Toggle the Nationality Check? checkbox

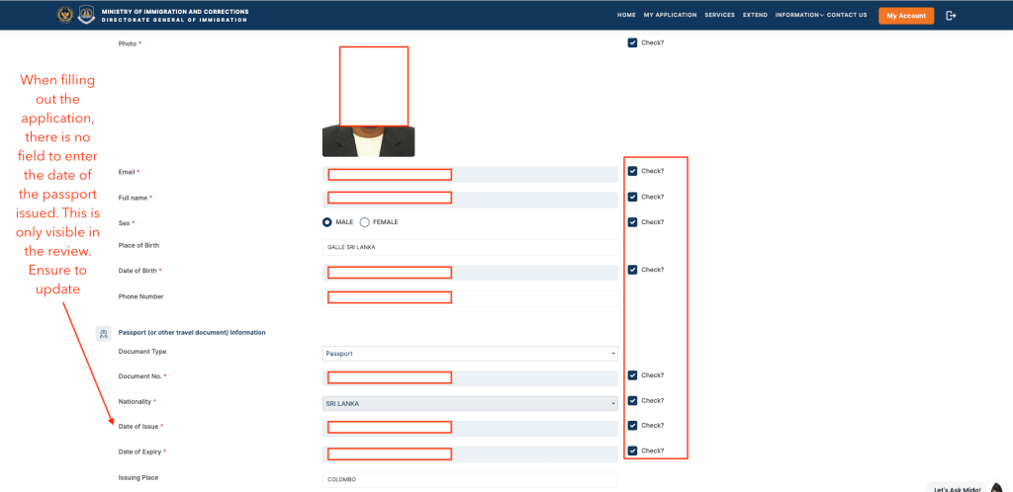click(632, 400)
